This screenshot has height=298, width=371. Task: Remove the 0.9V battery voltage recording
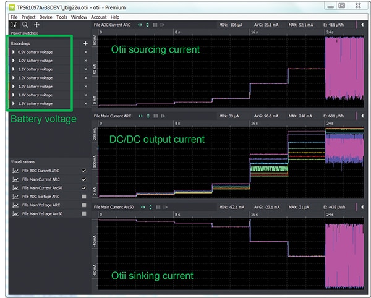tap(85, 52)
